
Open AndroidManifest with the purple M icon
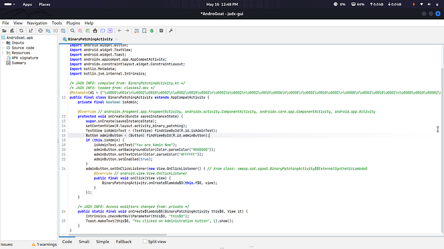pos(110,31)
